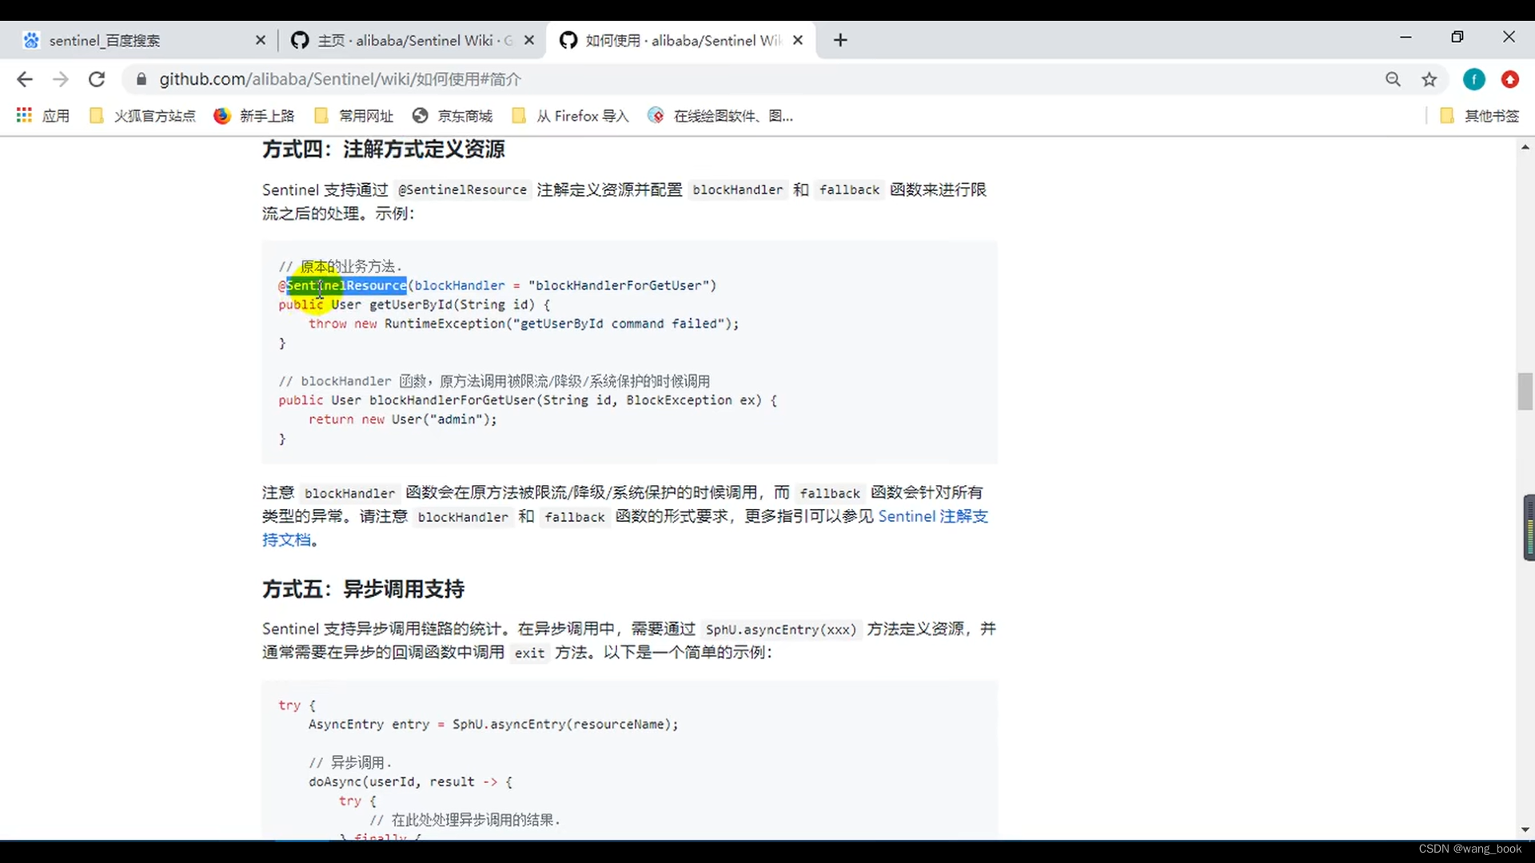
Task: Click the inline code SphU.asyncEntry(xxx)
Action: click(780, 630)
